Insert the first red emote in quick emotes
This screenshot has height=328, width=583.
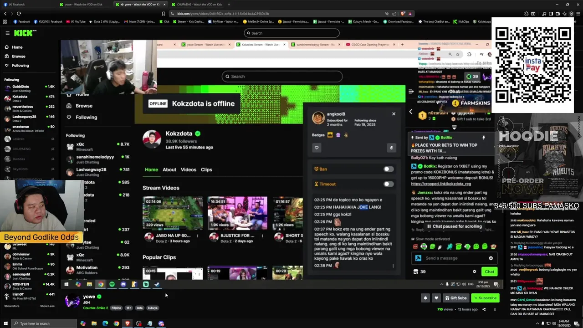pyautogui.click(x=415, y=246)
